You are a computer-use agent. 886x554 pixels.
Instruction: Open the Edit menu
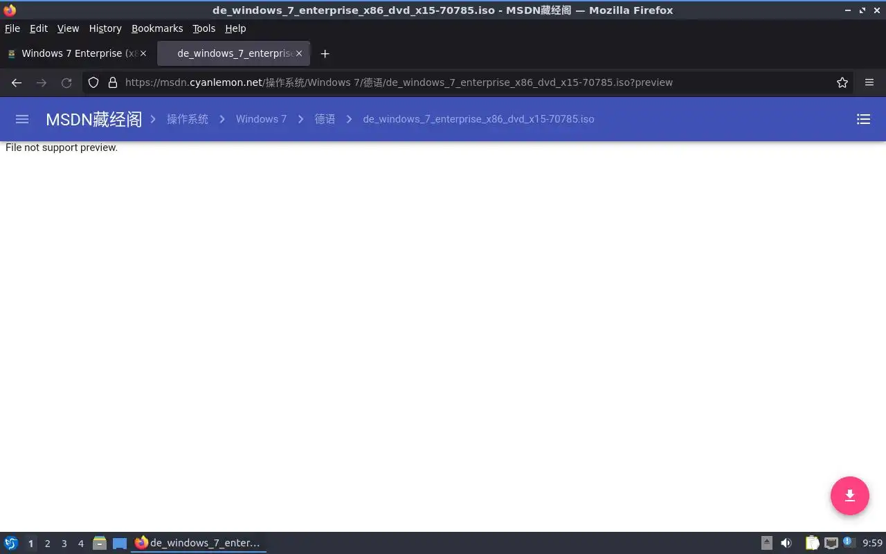(39, 28)
